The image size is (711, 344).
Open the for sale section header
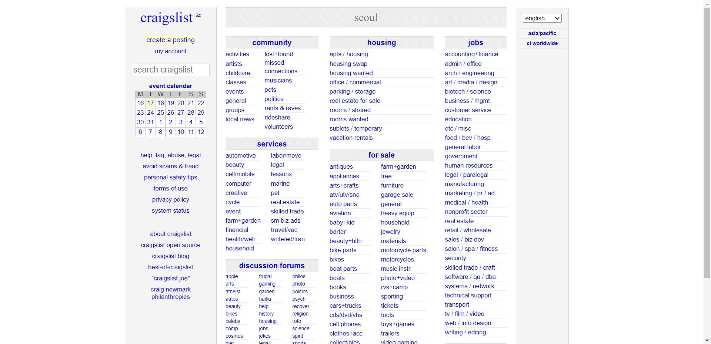381,155
